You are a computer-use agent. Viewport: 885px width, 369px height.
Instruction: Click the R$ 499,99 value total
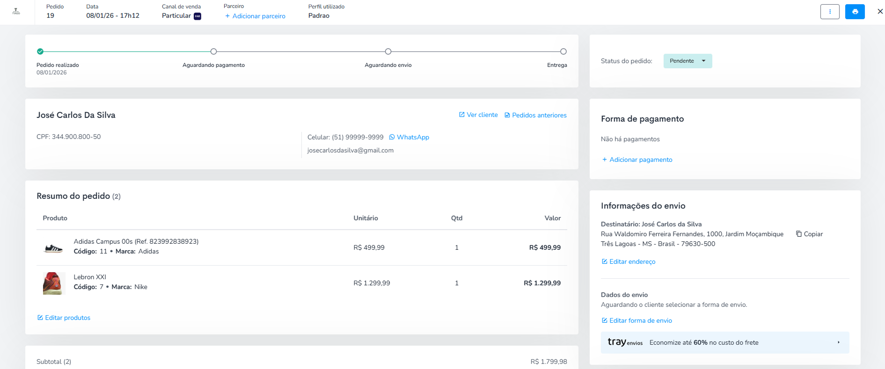tap(545, 247)
